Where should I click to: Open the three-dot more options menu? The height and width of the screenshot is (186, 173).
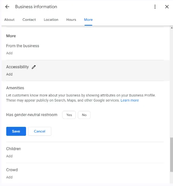coord(155,7)
